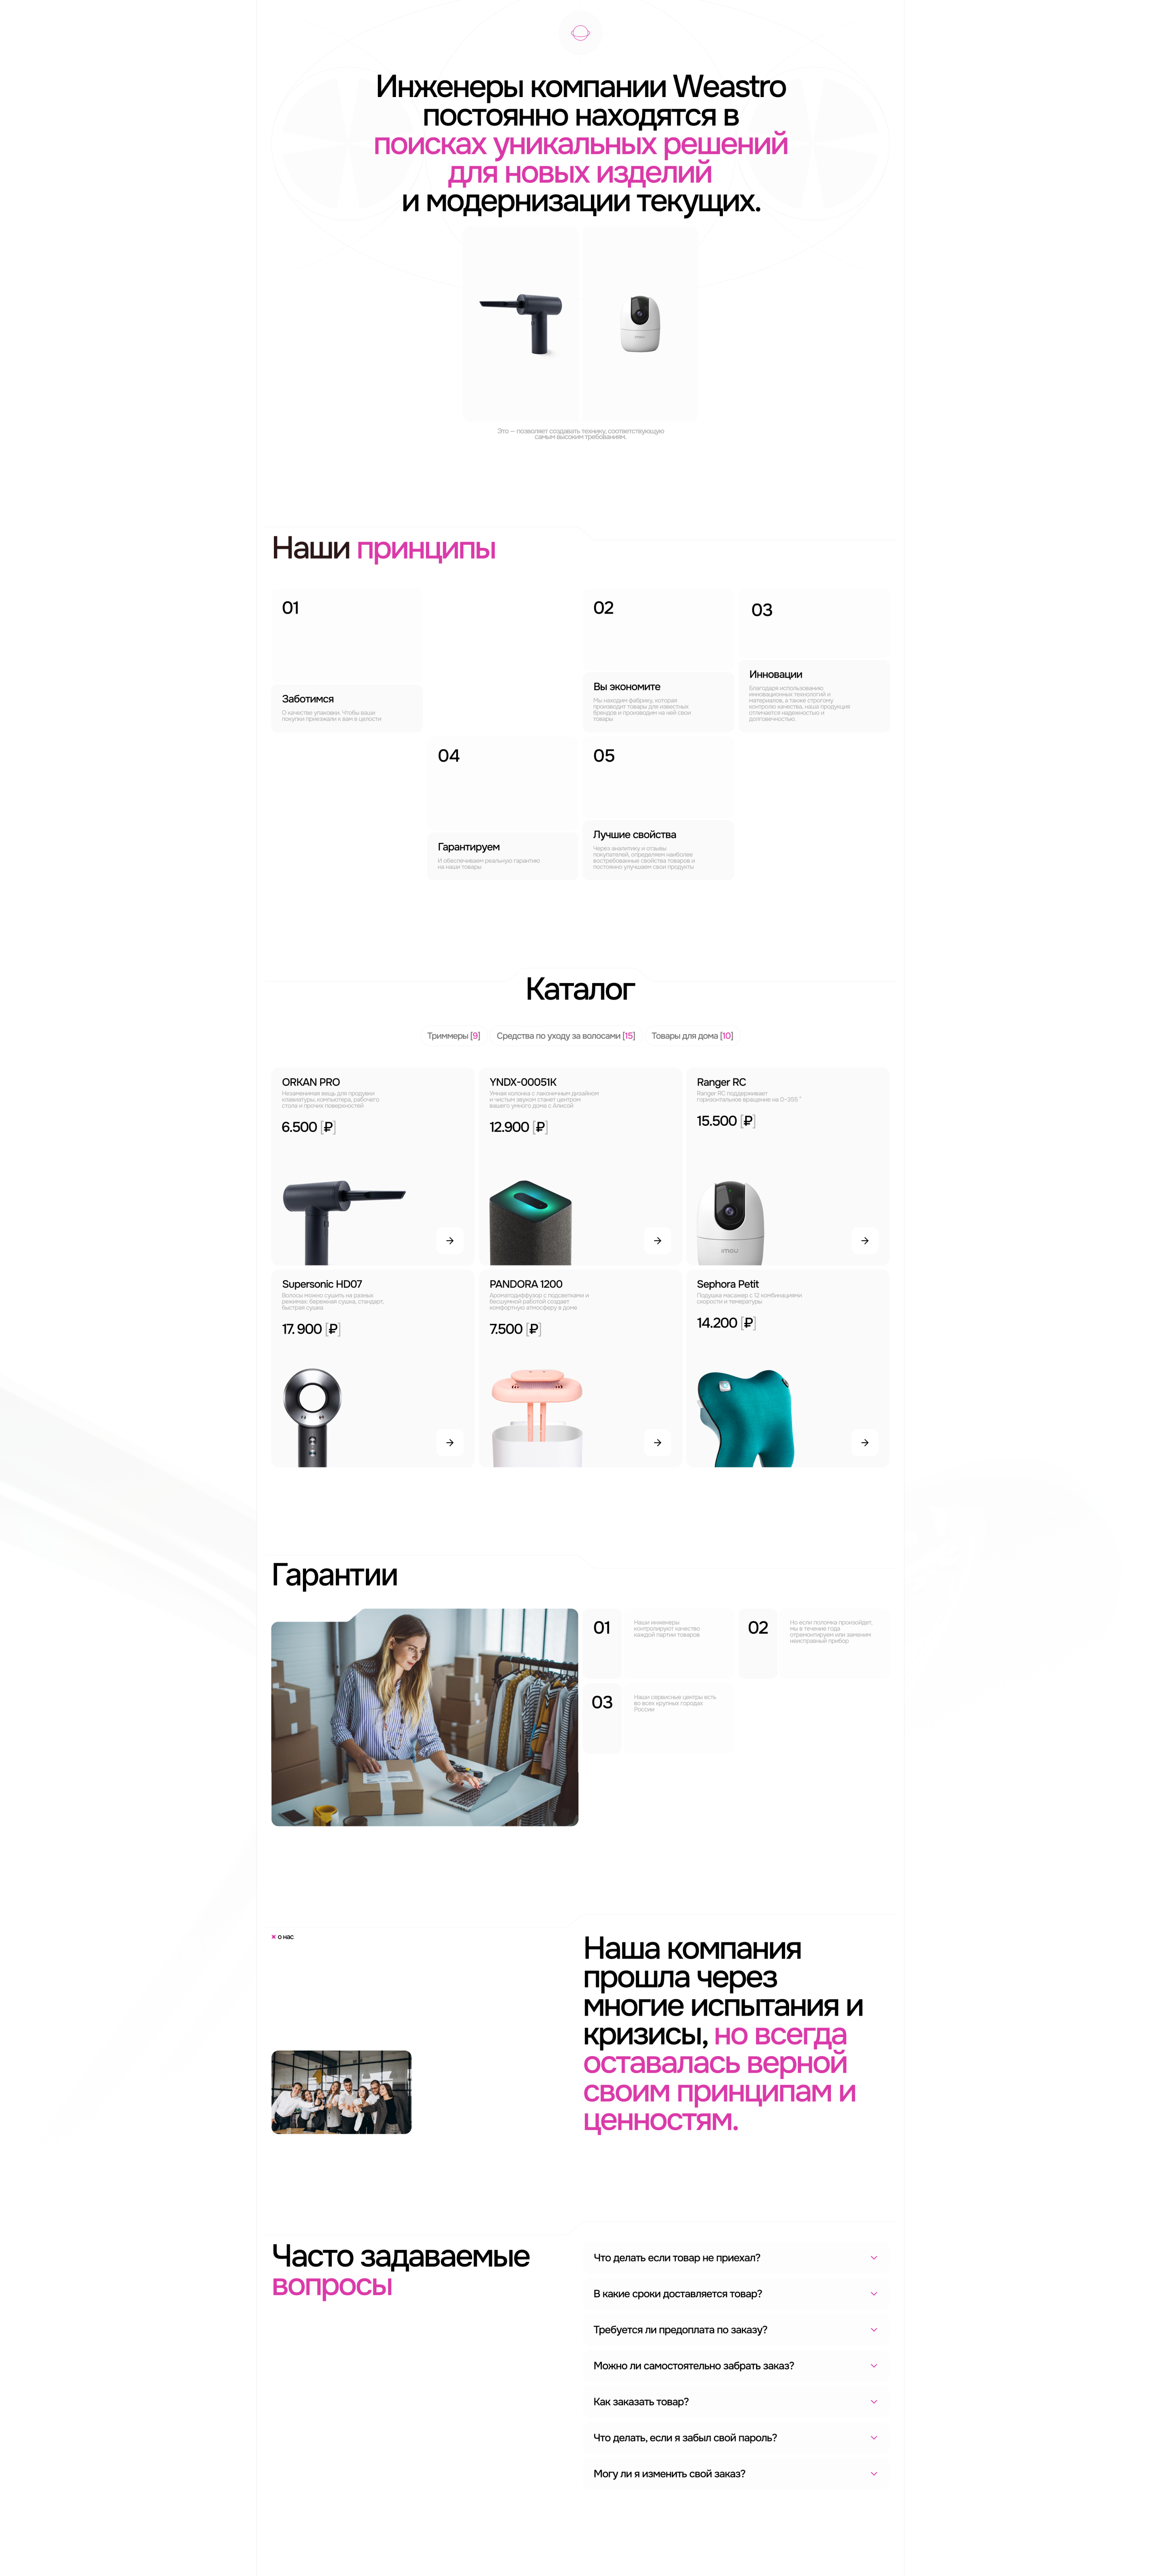Click the pink planet logo icon
This screenshot has width=1160, height=2576.
580,33
